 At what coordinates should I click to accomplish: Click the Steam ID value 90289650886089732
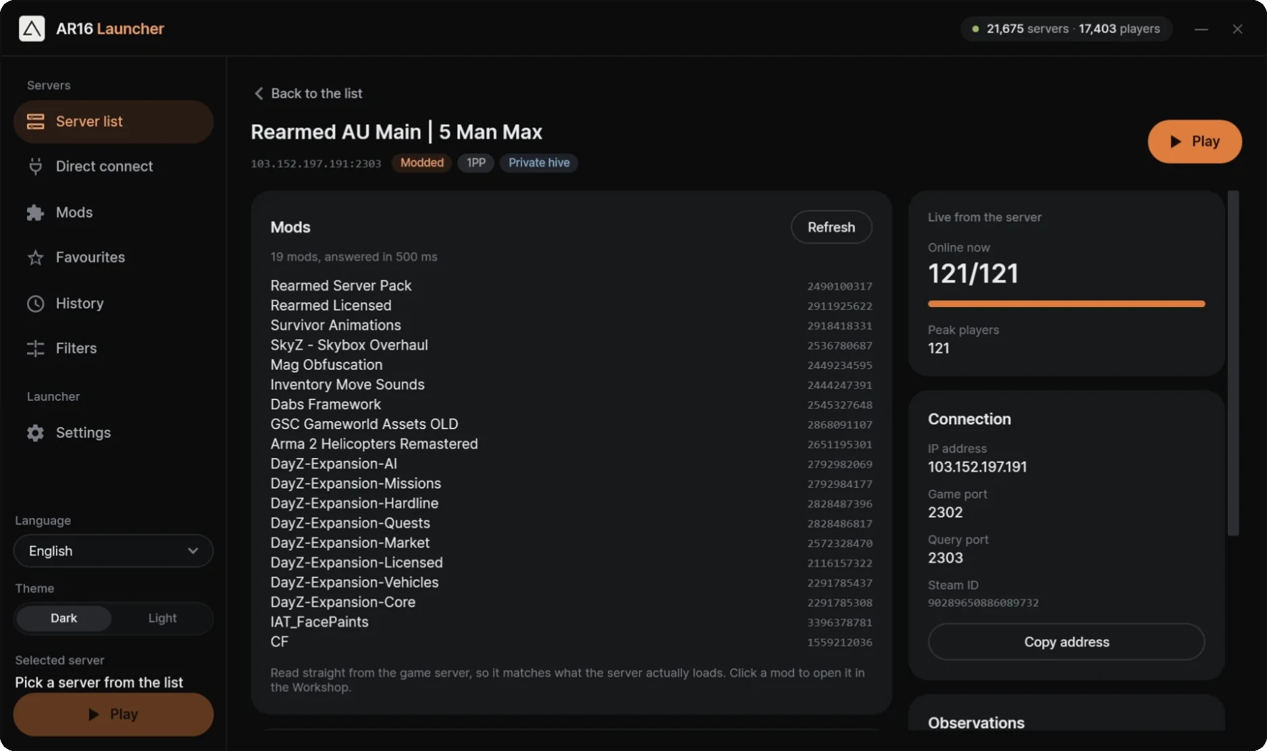983,603
